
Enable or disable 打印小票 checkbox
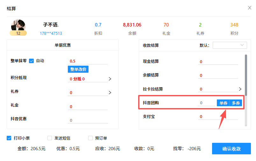pos(9,138)
